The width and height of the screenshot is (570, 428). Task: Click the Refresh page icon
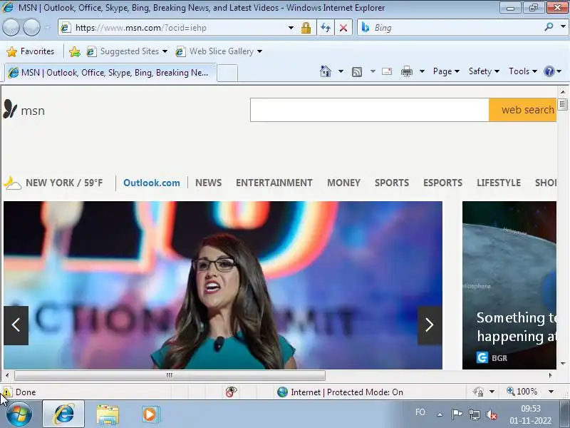[326, 28]
